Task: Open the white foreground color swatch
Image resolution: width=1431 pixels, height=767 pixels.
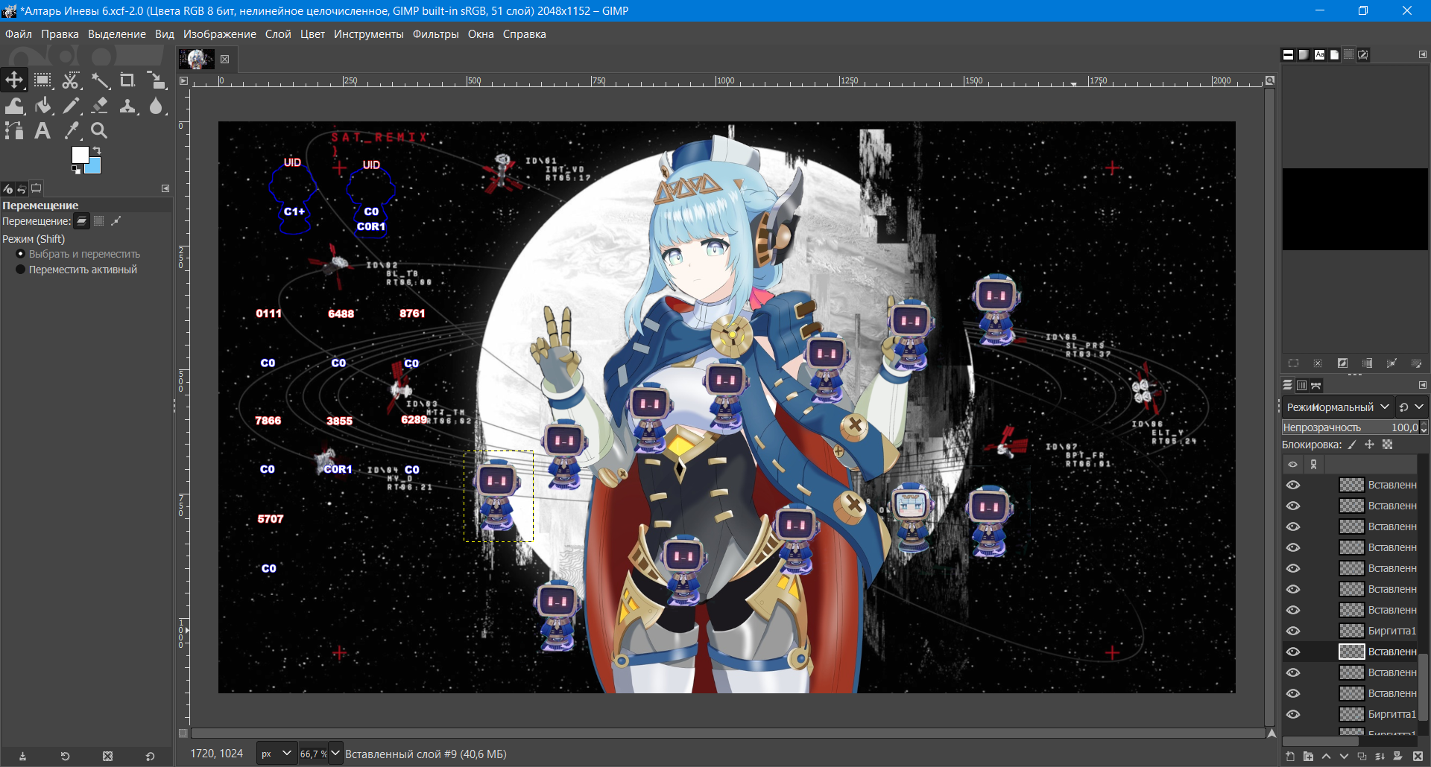Action: pyautogui.click(x=79, y=153)
